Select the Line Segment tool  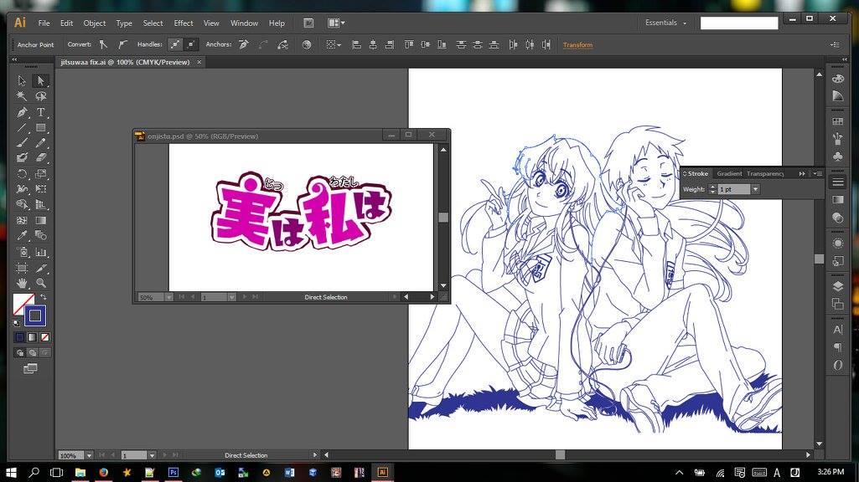(x=22, y=127)
